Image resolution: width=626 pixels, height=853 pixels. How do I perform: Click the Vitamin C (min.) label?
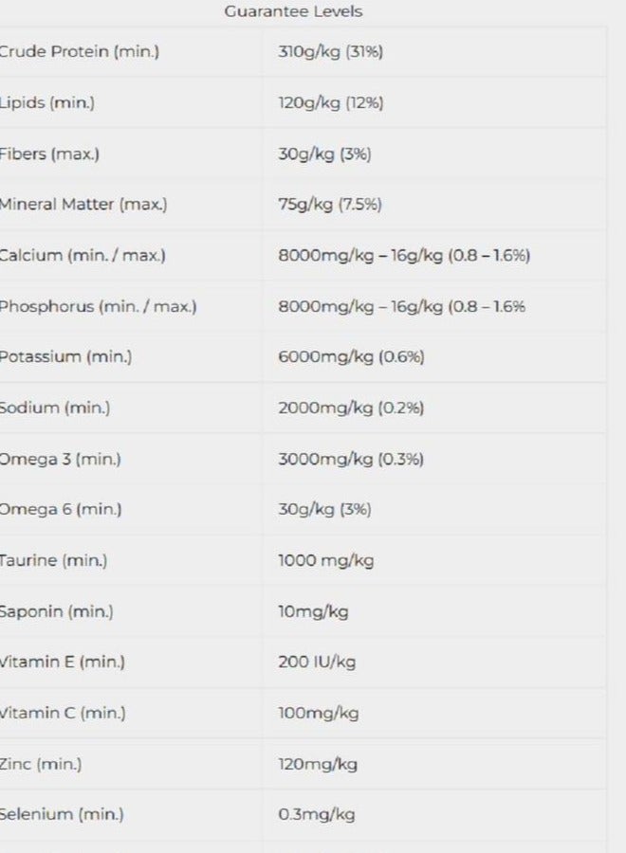[63, 714]
